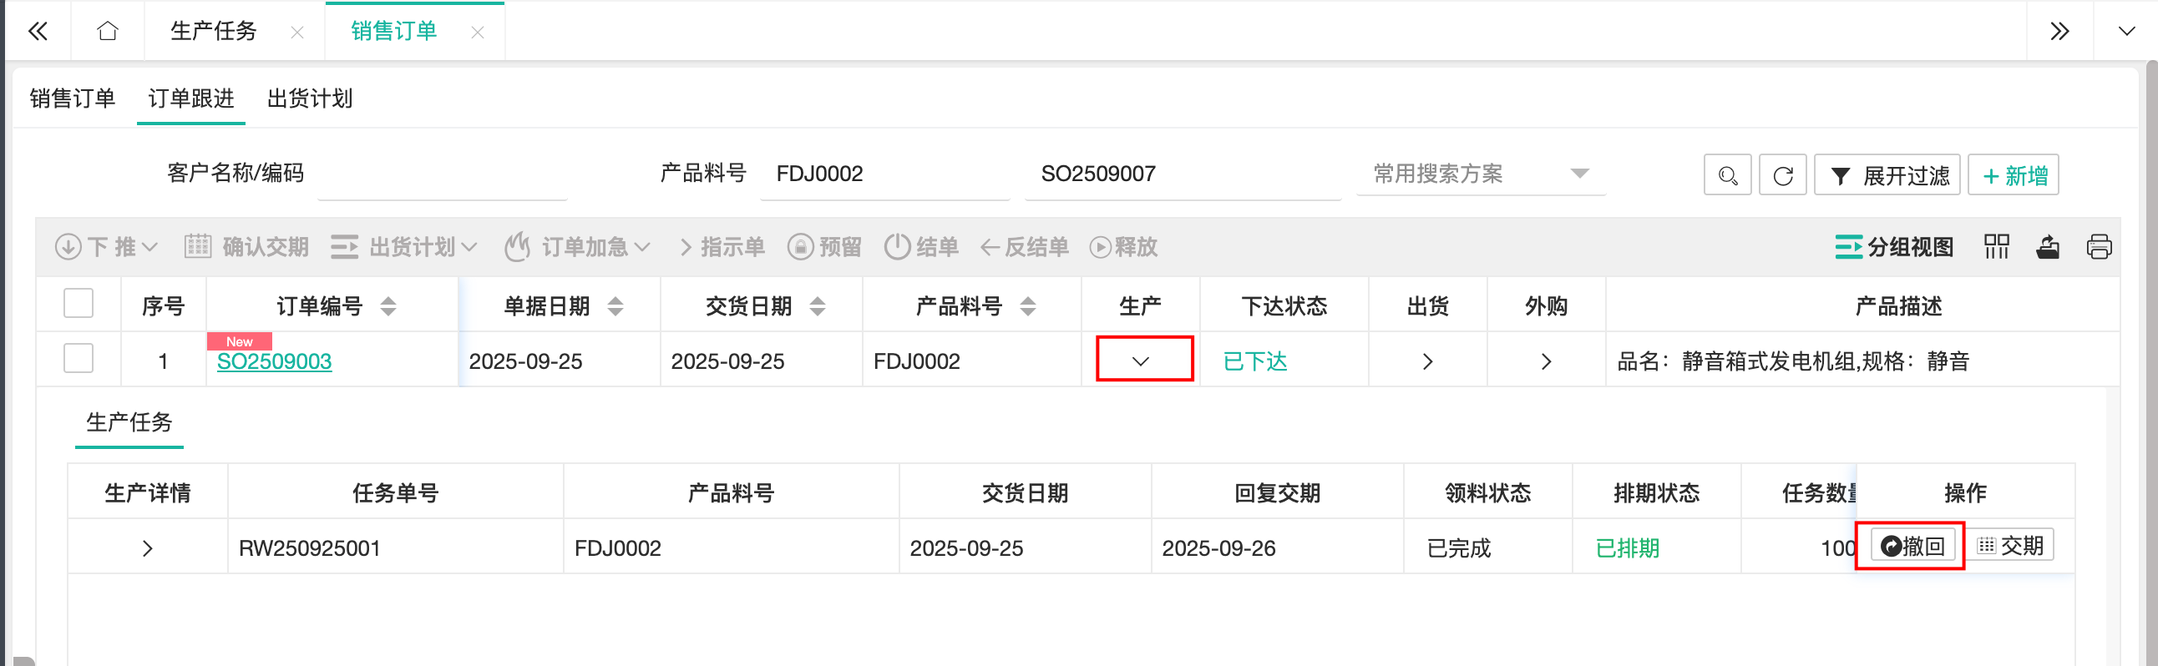Click the home icon tab

[107, 31]
